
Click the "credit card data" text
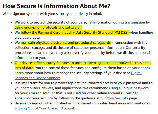(x=28, y=37)
